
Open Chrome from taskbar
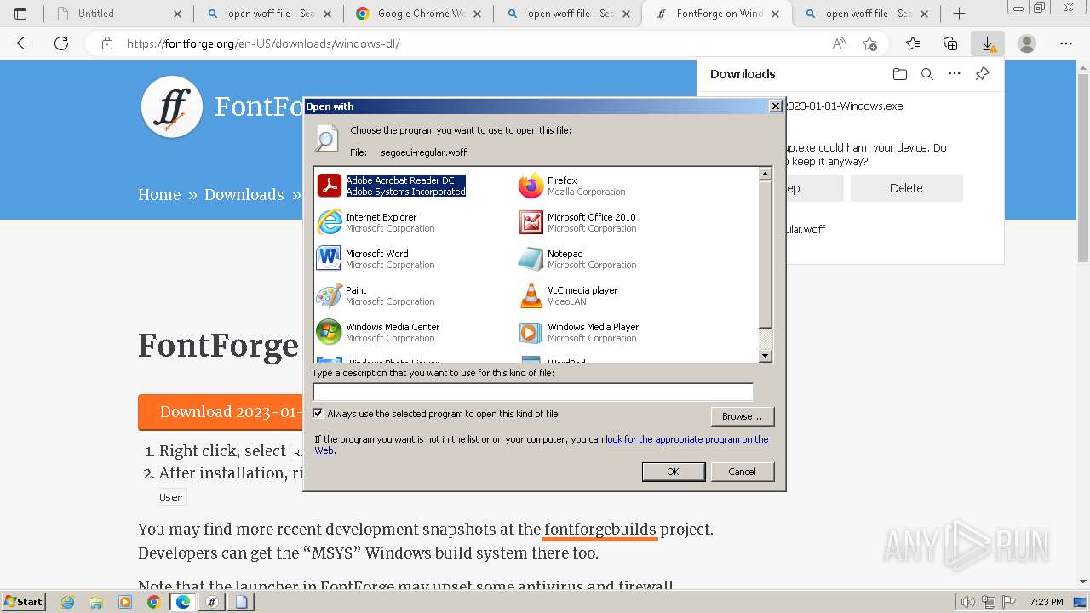click(x=153, y=602)
